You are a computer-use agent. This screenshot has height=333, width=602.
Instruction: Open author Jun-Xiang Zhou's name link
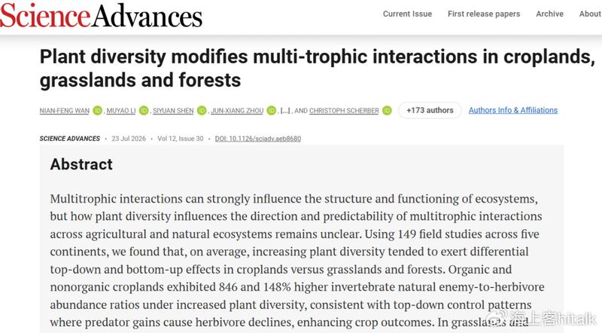(x=237, y=111)
